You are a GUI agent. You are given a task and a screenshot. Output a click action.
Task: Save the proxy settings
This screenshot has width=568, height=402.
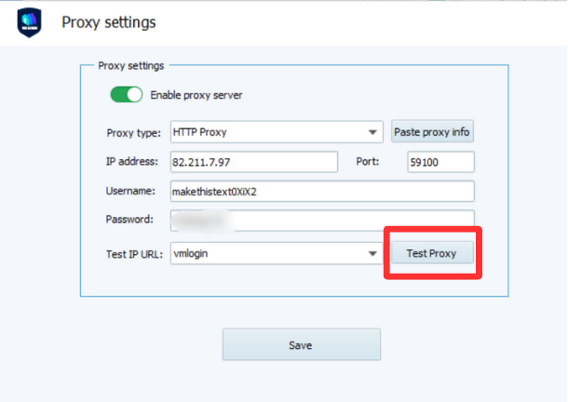pos(301,344)
